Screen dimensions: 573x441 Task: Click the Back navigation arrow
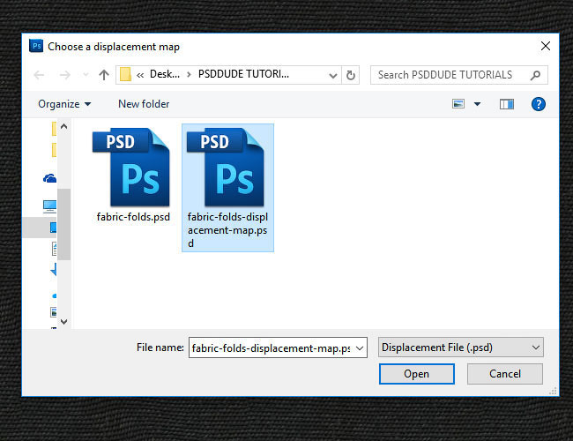pos(39,75)
